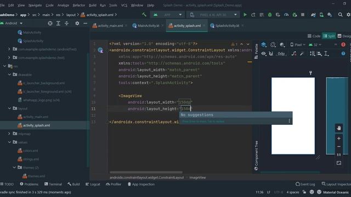
Task: Click orientation for preview icon
Action: (x=273, y=45)
